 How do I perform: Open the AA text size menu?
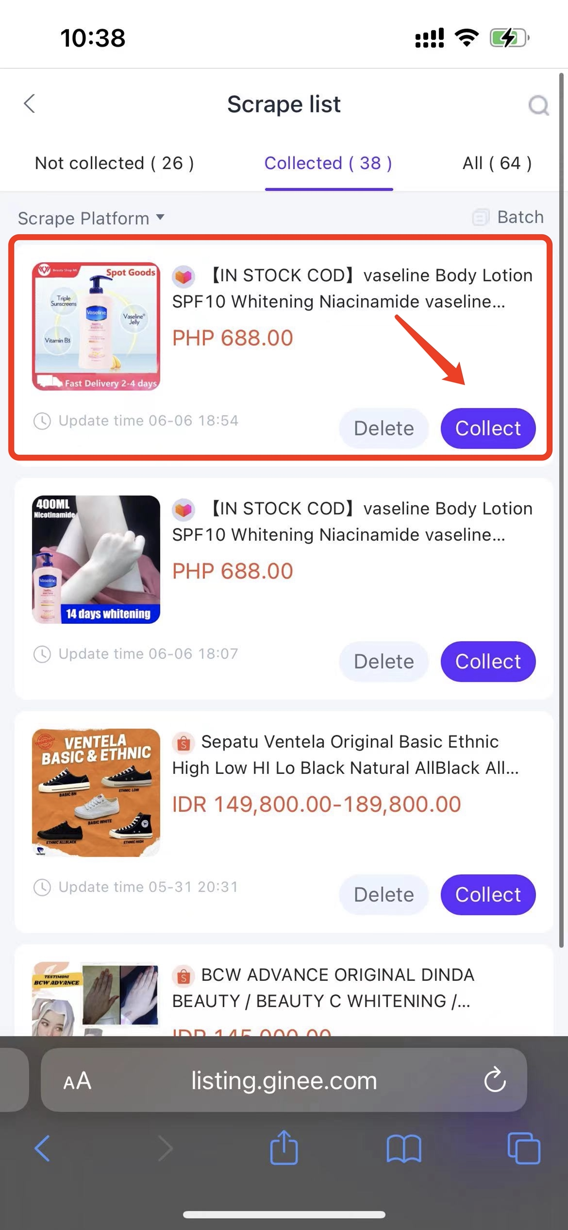77,1080
